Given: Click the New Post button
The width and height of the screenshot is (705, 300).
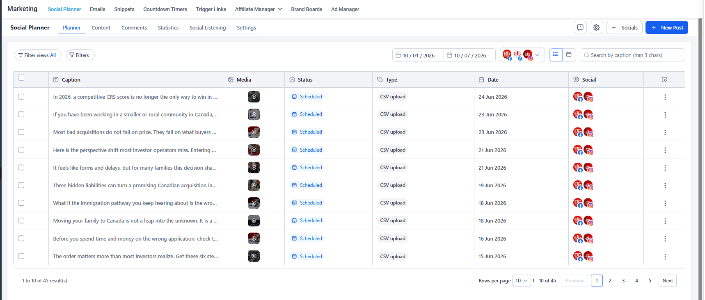Looking at the screenshot, I should click(666, 27).
